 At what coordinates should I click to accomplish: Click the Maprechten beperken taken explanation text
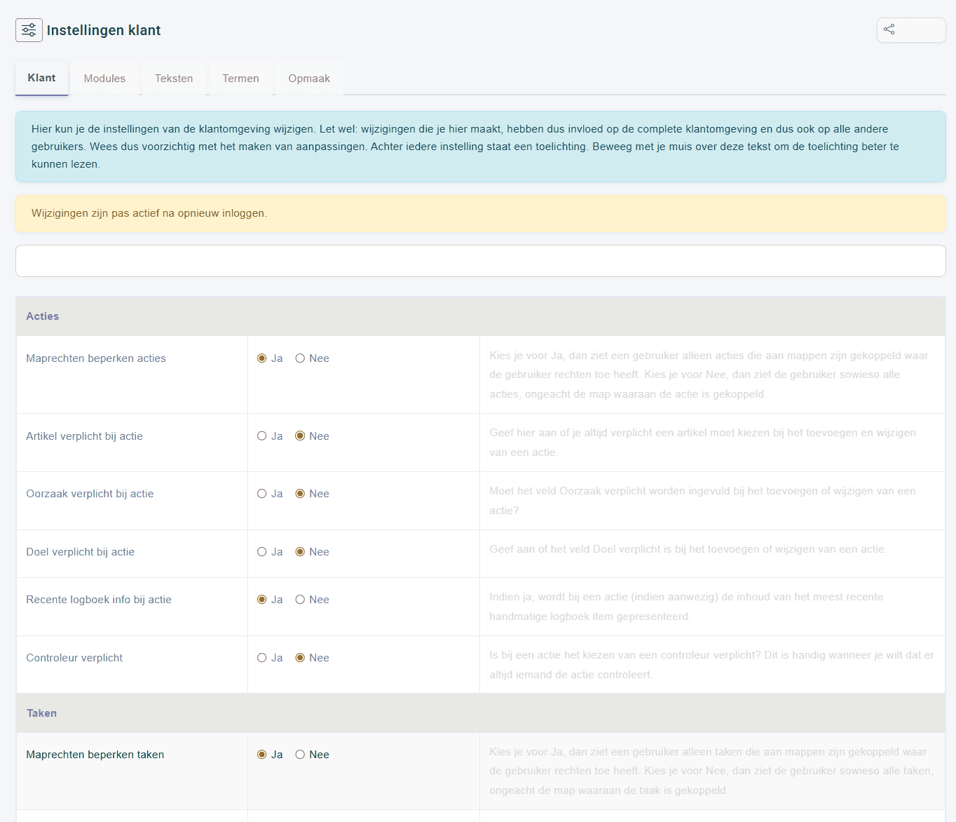(711, 771)
